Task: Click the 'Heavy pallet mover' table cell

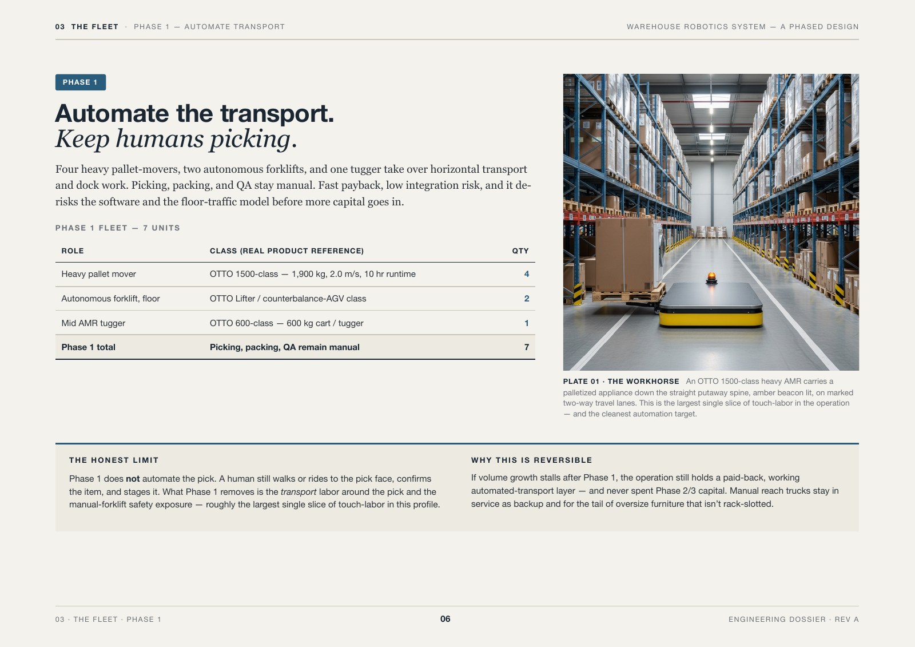Action: coord(99,274)
